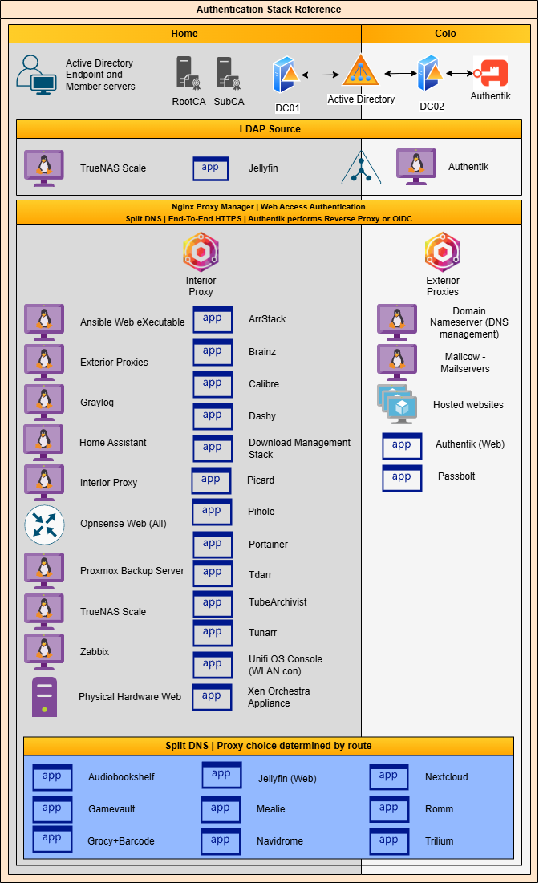
Task: Click the Active Directory endpoint user-computer icon
Action: pos(37,74)
